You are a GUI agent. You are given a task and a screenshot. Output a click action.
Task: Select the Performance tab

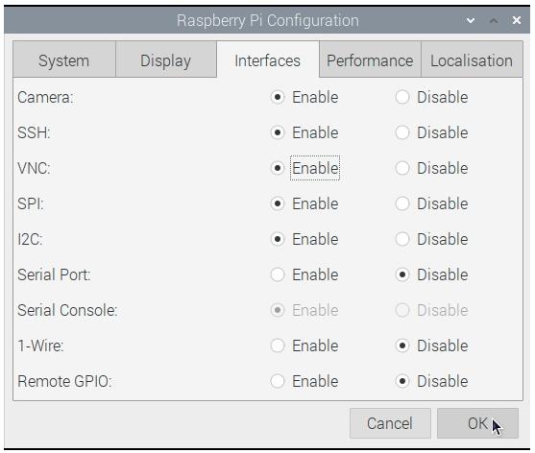pos(370,60)
